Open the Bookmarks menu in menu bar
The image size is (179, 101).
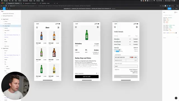(25, 1)
